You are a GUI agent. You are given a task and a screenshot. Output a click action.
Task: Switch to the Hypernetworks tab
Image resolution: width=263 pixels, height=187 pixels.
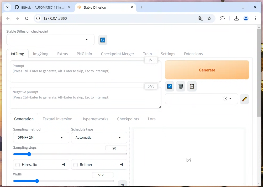[95, 119]
